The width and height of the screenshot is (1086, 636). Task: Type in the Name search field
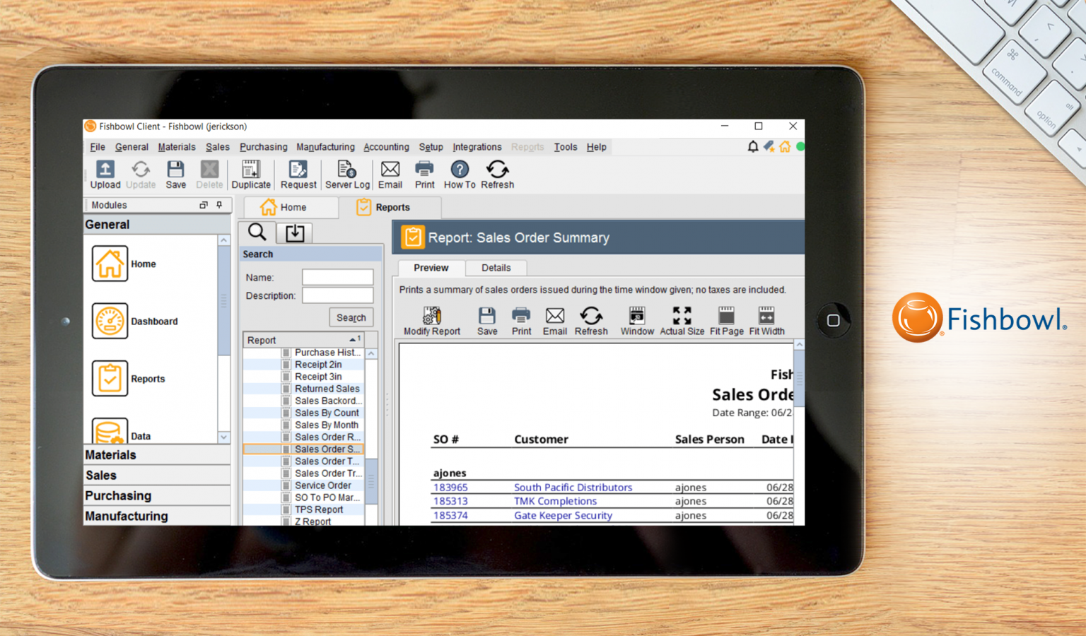[337, 277]
